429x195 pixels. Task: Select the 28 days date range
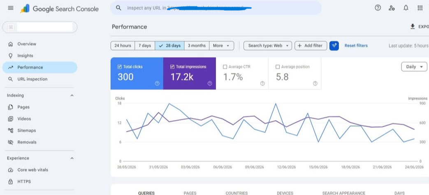click(x=169, y=46)
